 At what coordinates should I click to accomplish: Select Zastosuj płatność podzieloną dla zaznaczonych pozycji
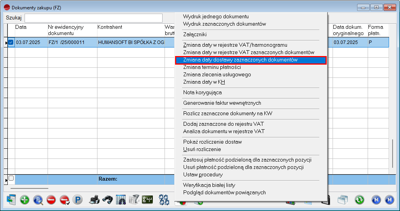[247, 160]
